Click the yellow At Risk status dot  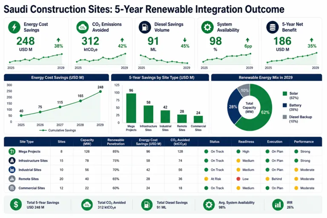click(x=206, y=179)
